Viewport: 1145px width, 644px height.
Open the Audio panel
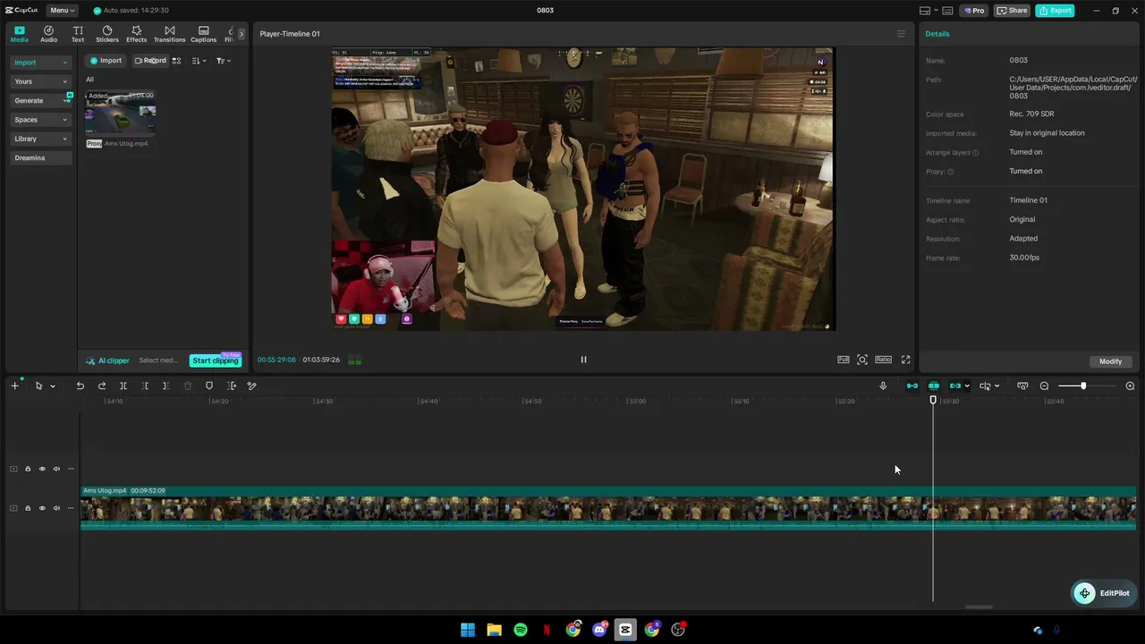click(x=48, y=34)
